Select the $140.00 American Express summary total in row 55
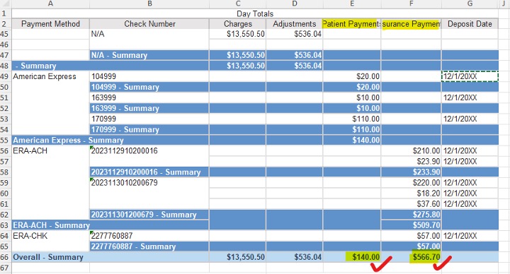Viewport: 510px width, 274px height. tap(351, 140)
